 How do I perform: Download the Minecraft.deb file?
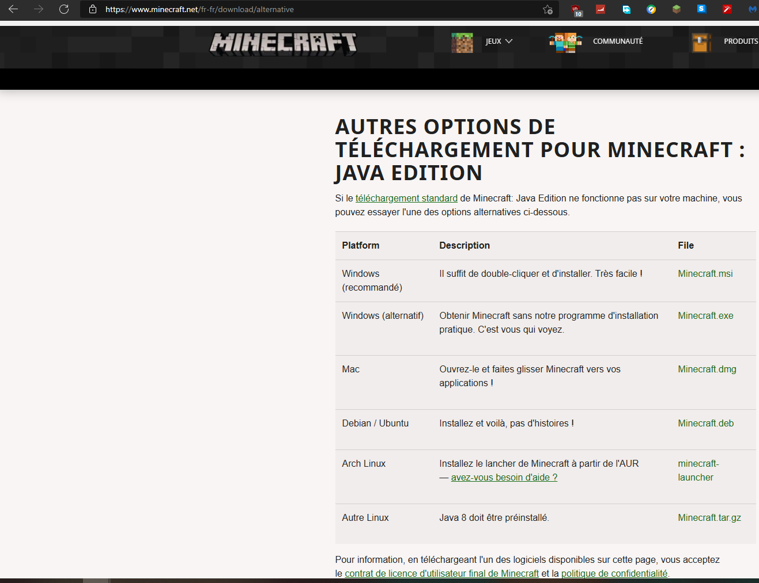[x=706, y=423]
